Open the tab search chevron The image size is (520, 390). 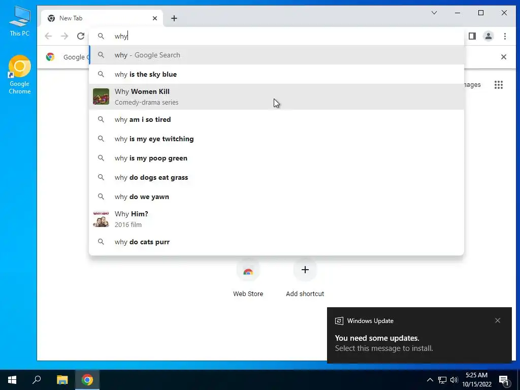pyautogui.click(x=434, y=13)
